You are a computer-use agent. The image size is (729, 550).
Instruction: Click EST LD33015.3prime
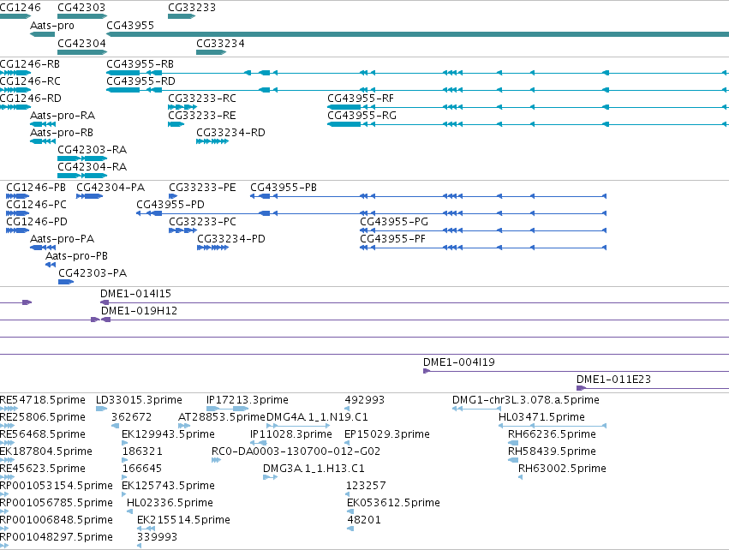click(x=139, y=400)
